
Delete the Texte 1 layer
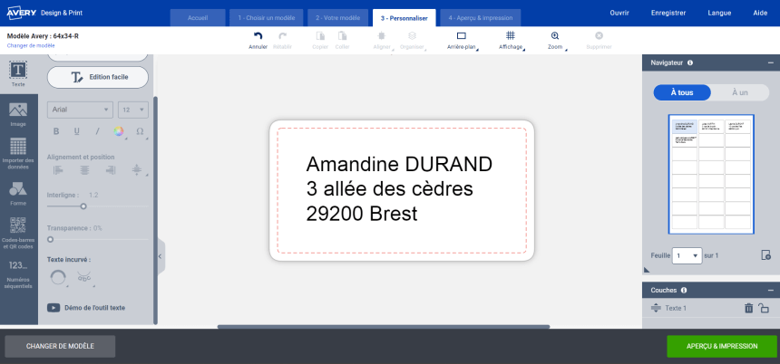(x=748, y=309)
